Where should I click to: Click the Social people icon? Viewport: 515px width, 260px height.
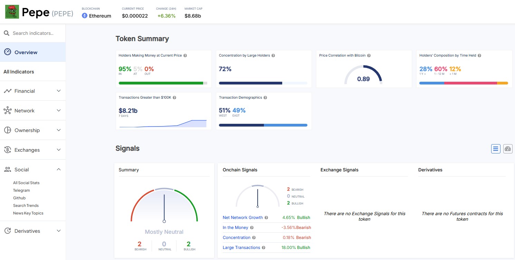pos(8,170)
